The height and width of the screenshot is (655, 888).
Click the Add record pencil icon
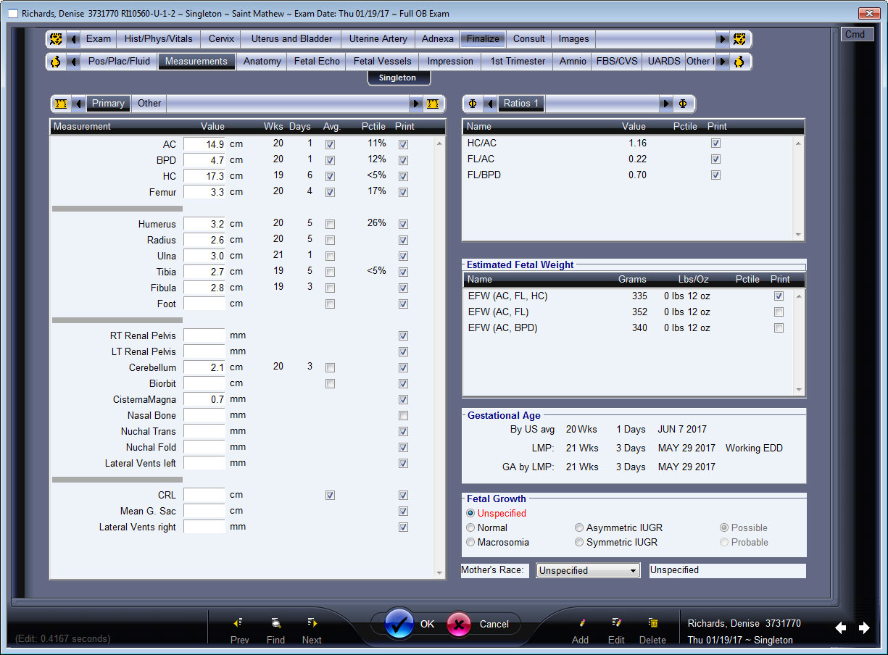tap(581, 622)
